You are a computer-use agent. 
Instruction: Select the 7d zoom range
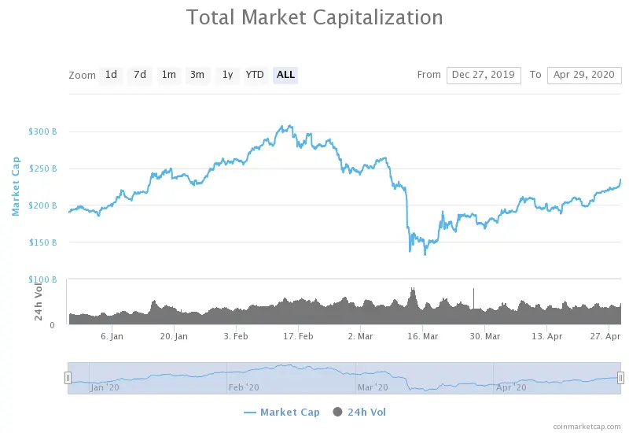tap(140, 75)
